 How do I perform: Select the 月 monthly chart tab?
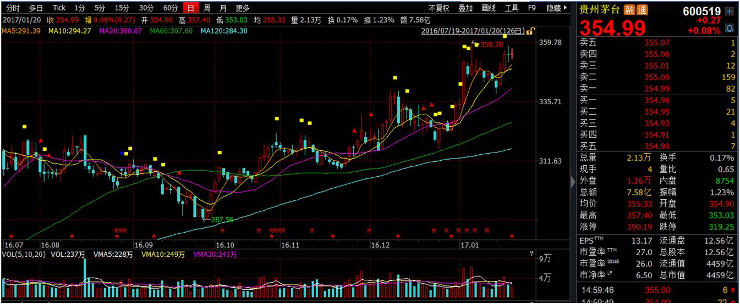coord(222,8)
